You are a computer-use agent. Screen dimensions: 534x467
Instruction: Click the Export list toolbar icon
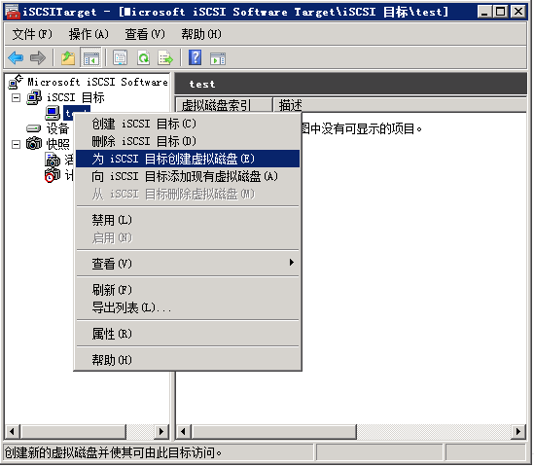point(165,58)
